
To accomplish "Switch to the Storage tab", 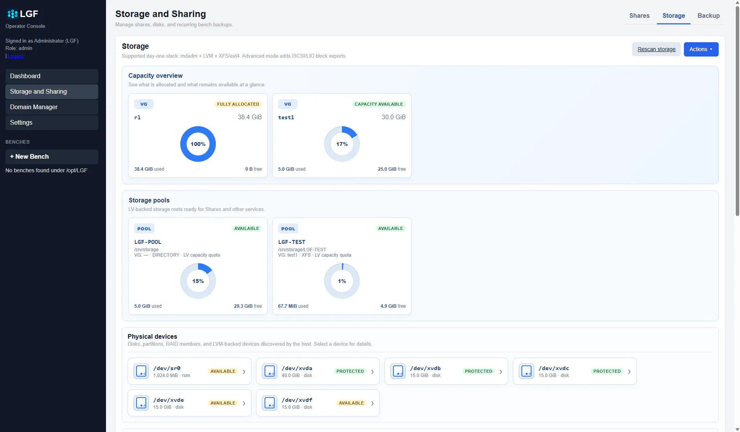I will 673,15.
